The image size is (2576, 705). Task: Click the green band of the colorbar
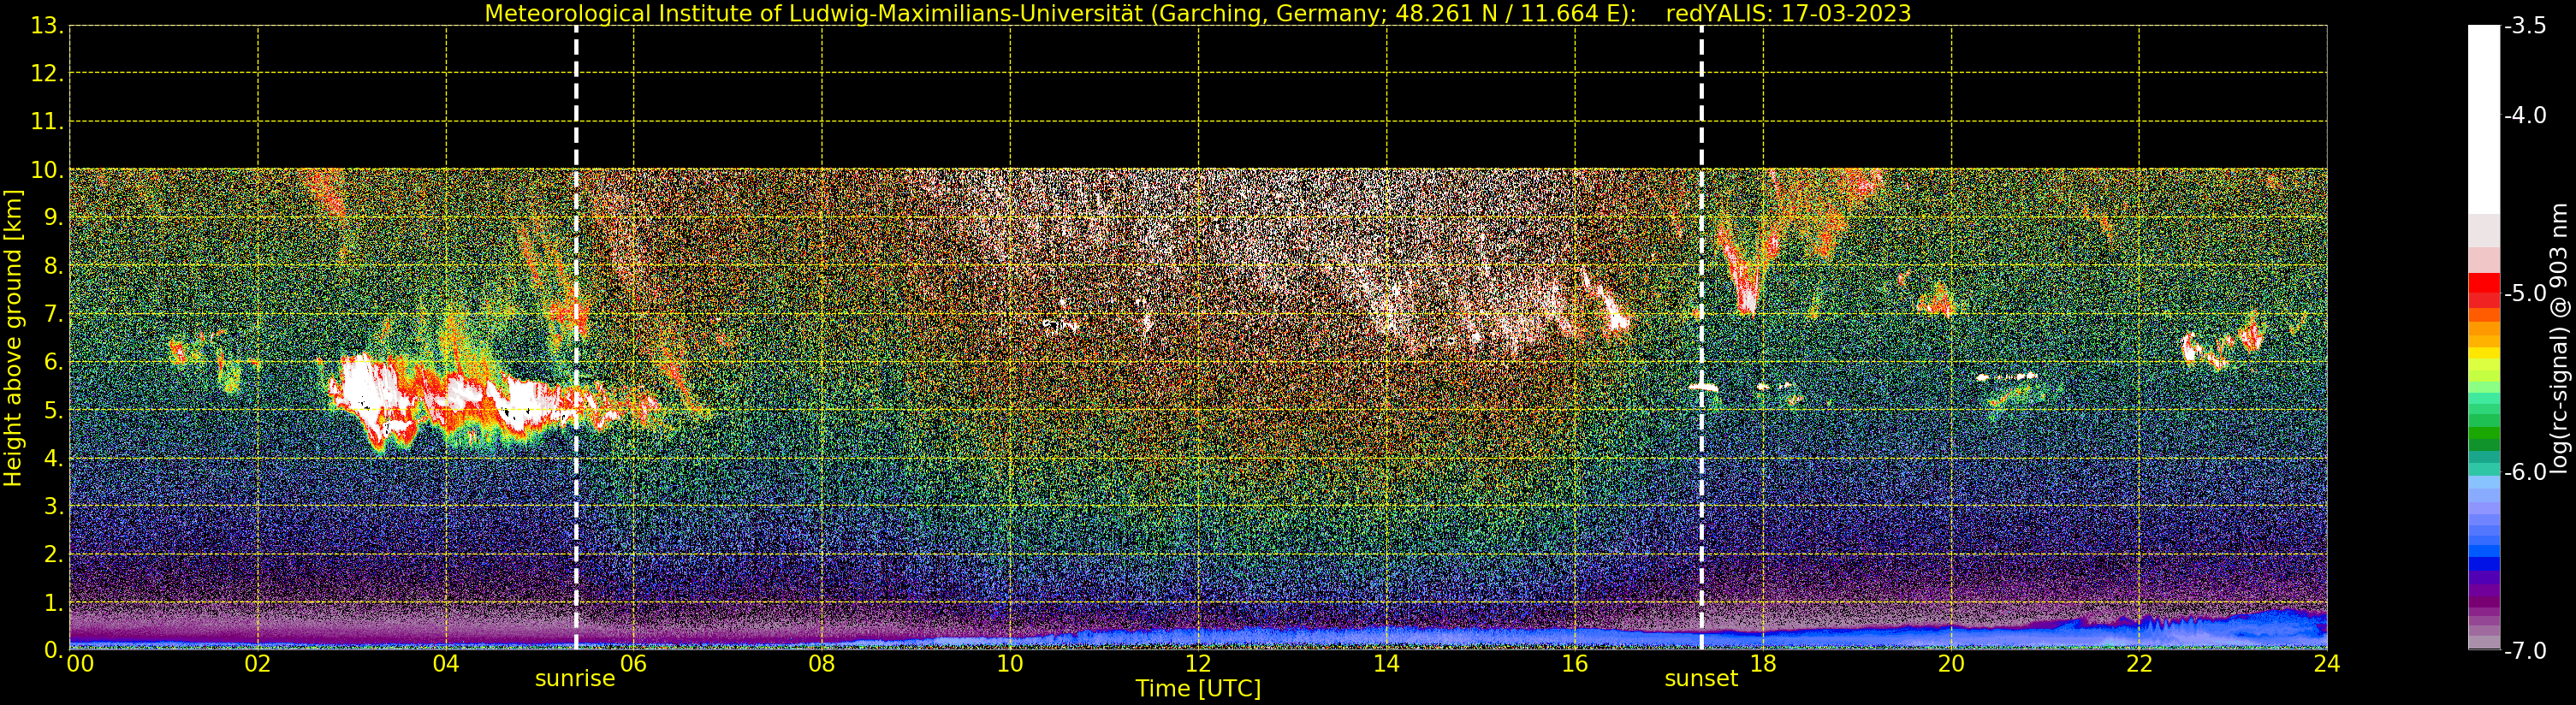(2484, 432)
